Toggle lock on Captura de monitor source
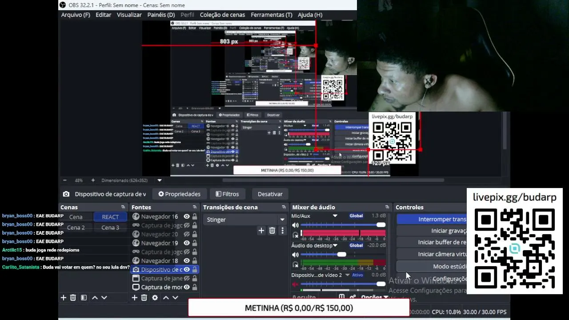This screenshot has width=569, height=320. point(195,287)
